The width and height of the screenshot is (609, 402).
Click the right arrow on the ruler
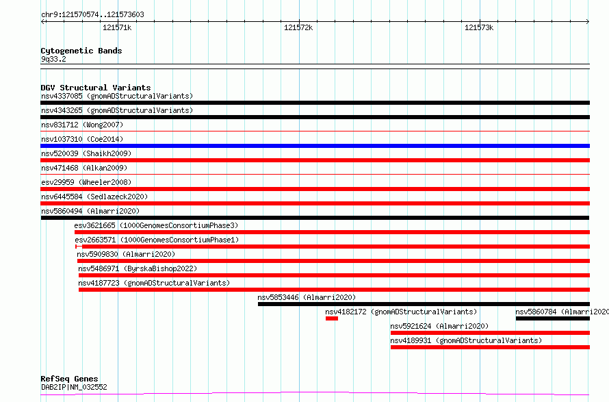pos(588,22)
